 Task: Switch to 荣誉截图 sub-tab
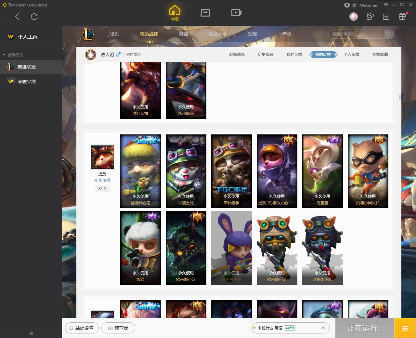click(x=380, y=55)
